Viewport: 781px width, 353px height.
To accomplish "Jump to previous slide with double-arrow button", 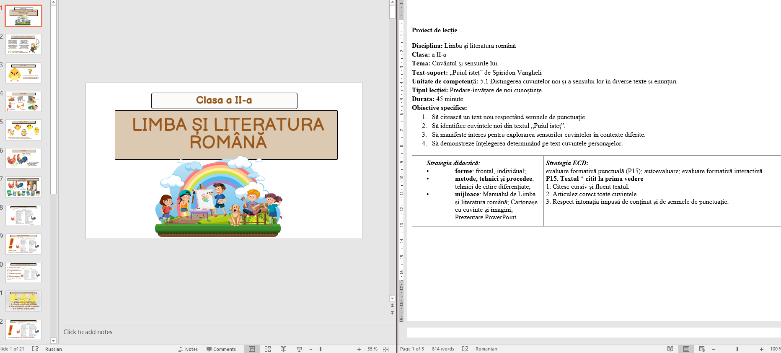I will point(392,306).
